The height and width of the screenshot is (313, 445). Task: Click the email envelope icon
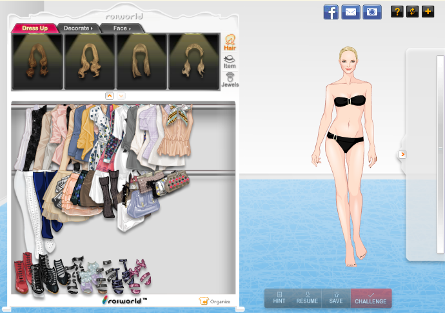point(350,12)
